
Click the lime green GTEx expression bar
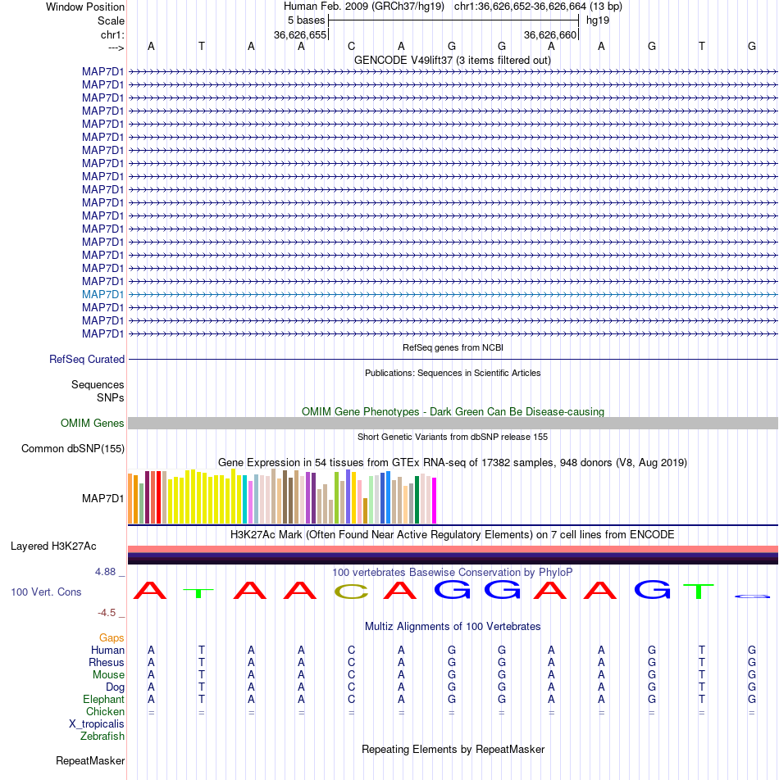[x=336, y=497]
